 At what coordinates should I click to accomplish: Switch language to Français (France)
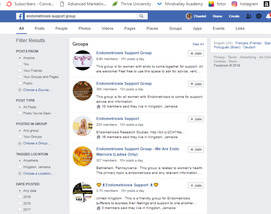(248, 43)
